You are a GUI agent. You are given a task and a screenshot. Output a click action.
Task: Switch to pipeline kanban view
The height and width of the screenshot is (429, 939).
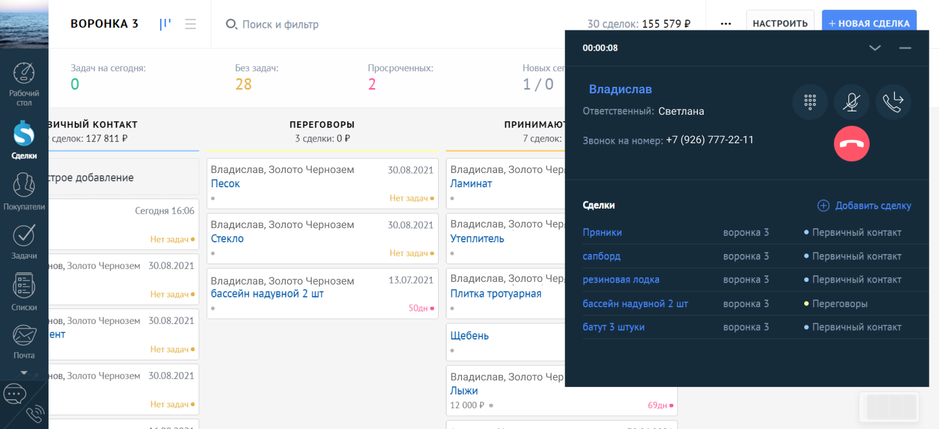(x=165, y=24)
